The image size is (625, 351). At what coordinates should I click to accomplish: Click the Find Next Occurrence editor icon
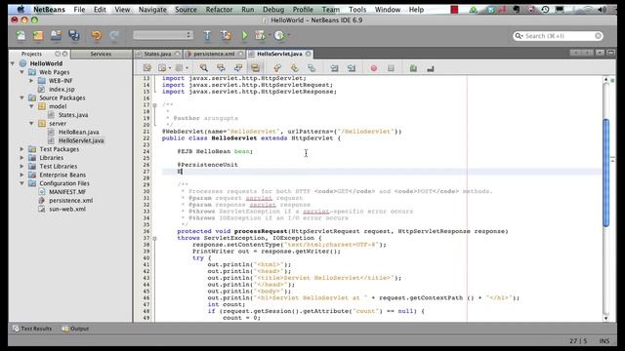pyautogui.click(x=238, y=68)
